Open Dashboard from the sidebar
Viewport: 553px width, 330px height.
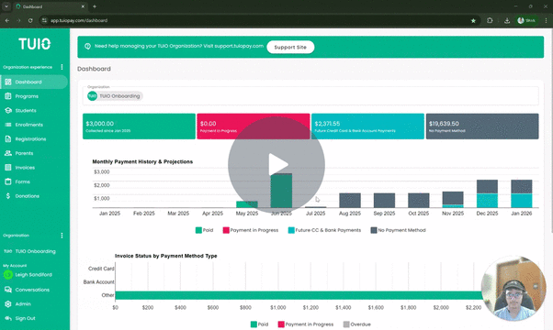pos(34,82)
